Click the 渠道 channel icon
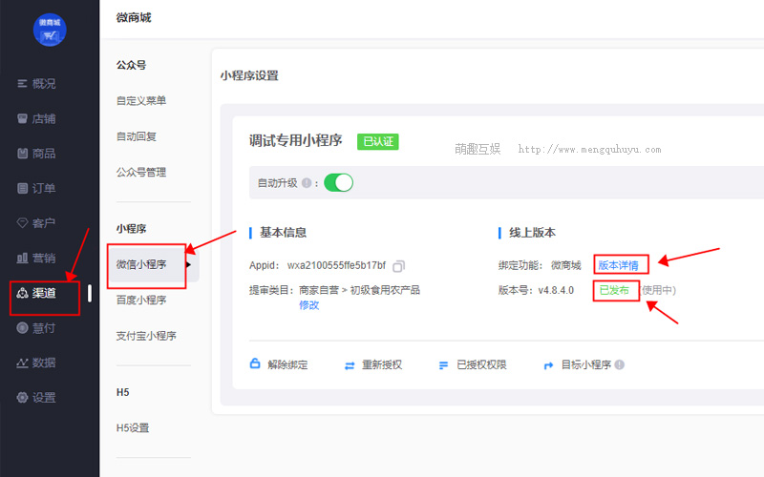 coord(22,293)
